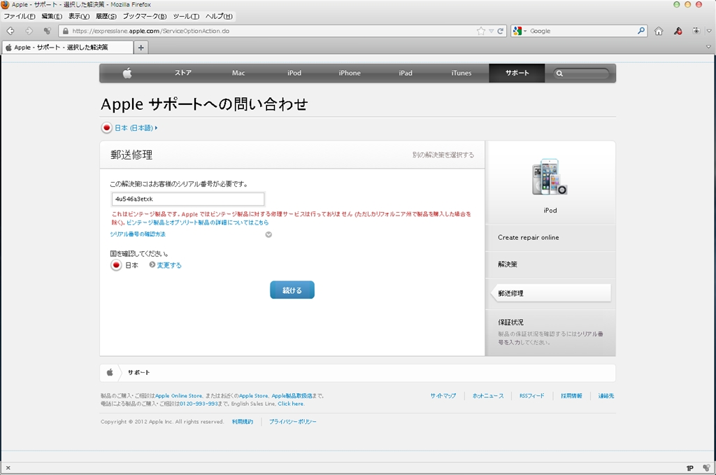Click the magnifier in Apple site search
This screenshot has width=716, height=475.
(559, 73)
